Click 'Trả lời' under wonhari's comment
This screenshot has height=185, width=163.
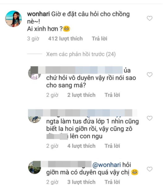coord(100,39)
